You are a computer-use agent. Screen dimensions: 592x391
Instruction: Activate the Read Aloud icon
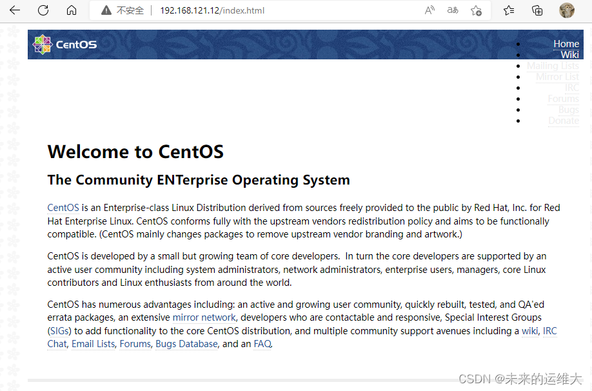point(429,10)
